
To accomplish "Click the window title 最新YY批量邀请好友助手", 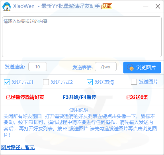I will click(x=70, y=6).
